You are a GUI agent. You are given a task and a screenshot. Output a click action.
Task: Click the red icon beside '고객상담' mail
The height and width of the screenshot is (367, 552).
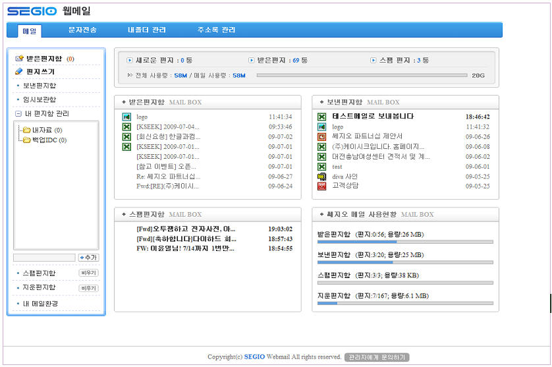click(x=321, y=186)
